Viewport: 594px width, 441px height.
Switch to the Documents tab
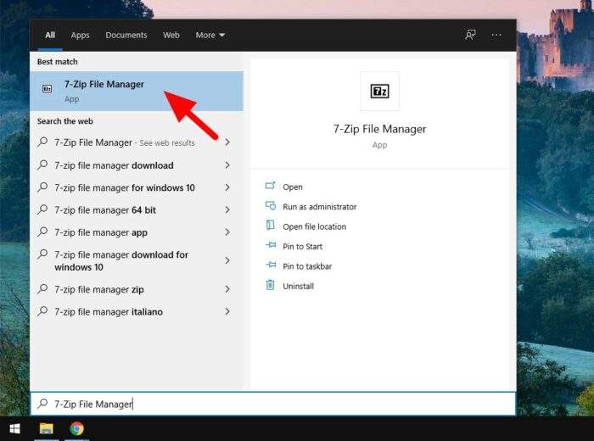[126, 36]
